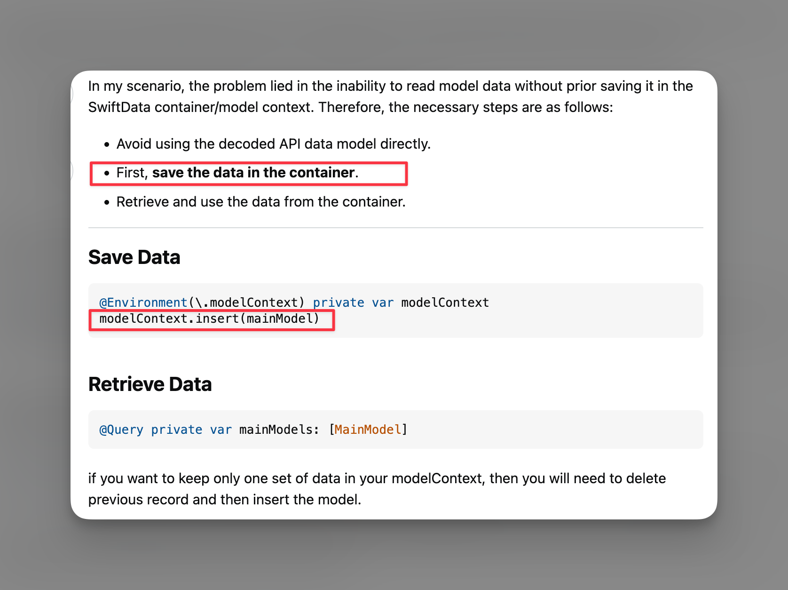The image size is (788, 590).
Task: Click the "private" keyword in the @Query line
Action: pyautogui.click(x=176, y=430)
